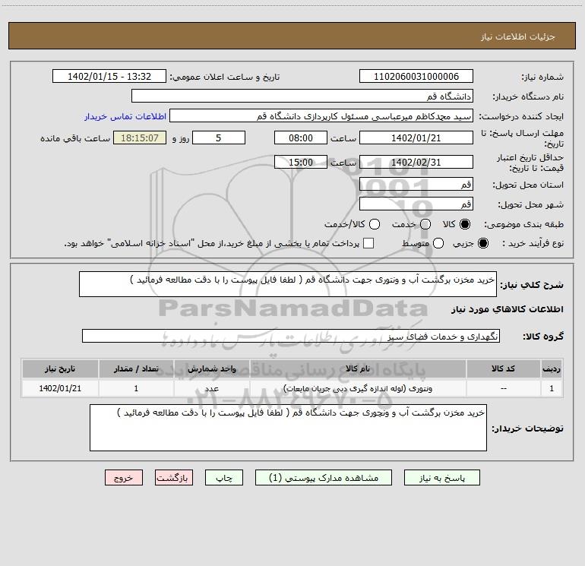Click the کد کالا column header

coord(503,368)
